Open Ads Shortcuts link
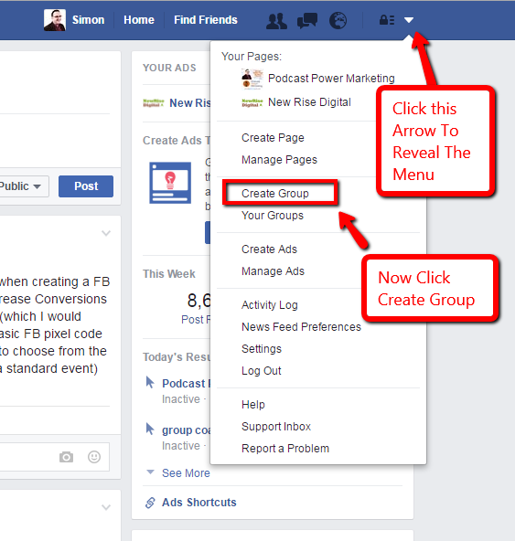The width and height of the screenshot is (515, 541). pyautogui.click(x=198, y=503)
